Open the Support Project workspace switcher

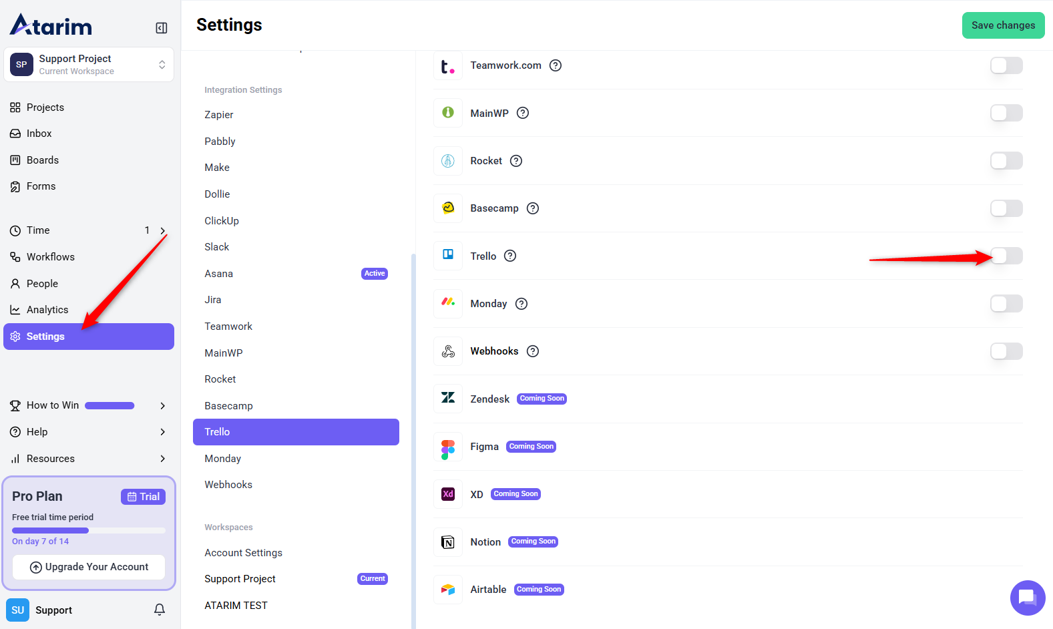[x=89, y=65]
